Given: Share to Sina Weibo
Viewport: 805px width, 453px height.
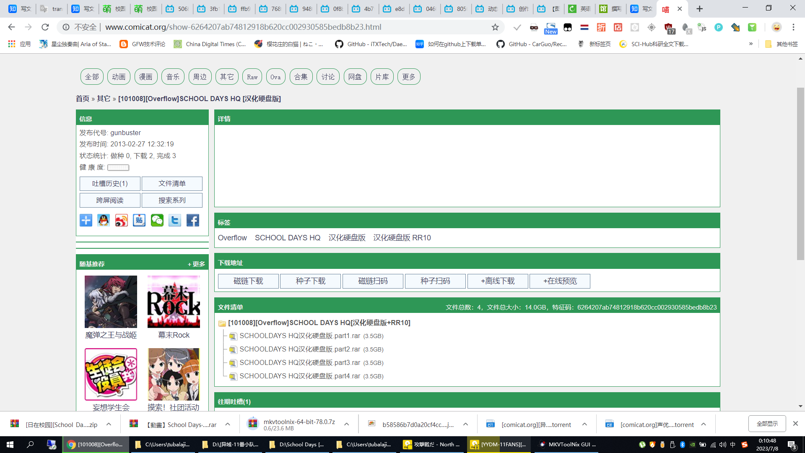Looking at the screenshot, I should (x=121, y=220).
